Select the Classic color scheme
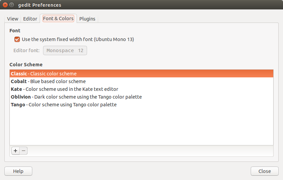The image size is (283, 180). click(141, 74)
